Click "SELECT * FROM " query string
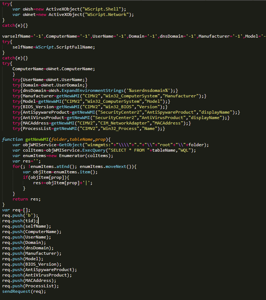266x300 pixels. point(129,151)
